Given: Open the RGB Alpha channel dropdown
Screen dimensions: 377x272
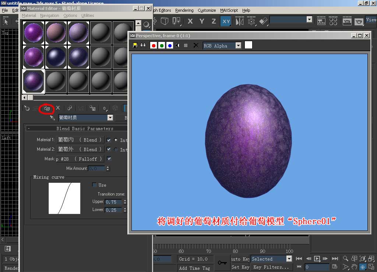Looking at the screenshot, I should click(x=238, y=46).
